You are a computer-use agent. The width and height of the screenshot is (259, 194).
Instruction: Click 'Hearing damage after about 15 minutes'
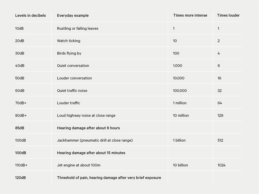pos(91,153)
